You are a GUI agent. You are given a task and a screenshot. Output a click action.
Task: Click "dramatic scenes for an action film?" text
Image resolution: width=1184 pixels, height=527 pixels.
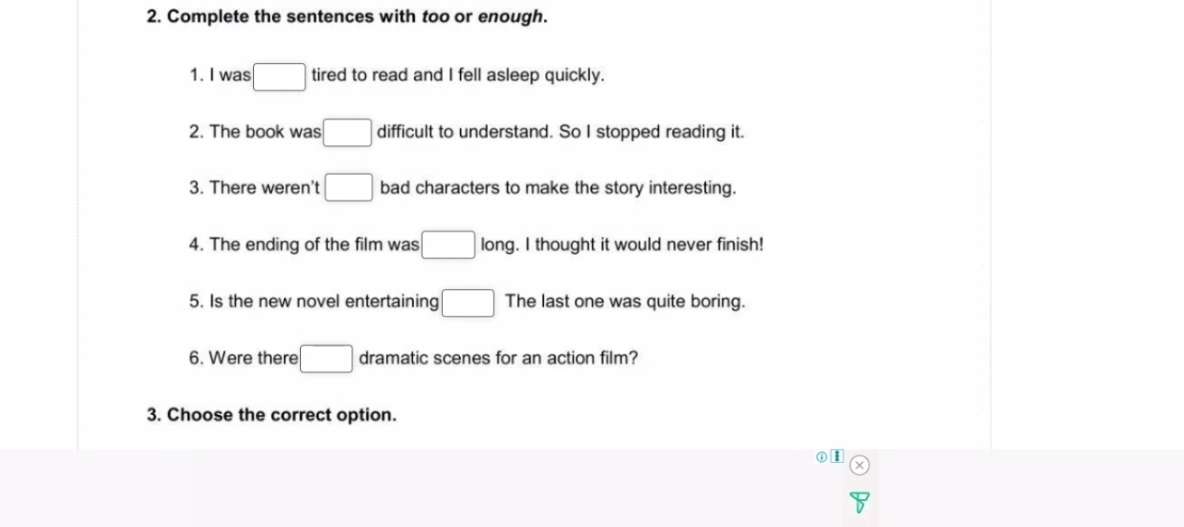[498, 359]
